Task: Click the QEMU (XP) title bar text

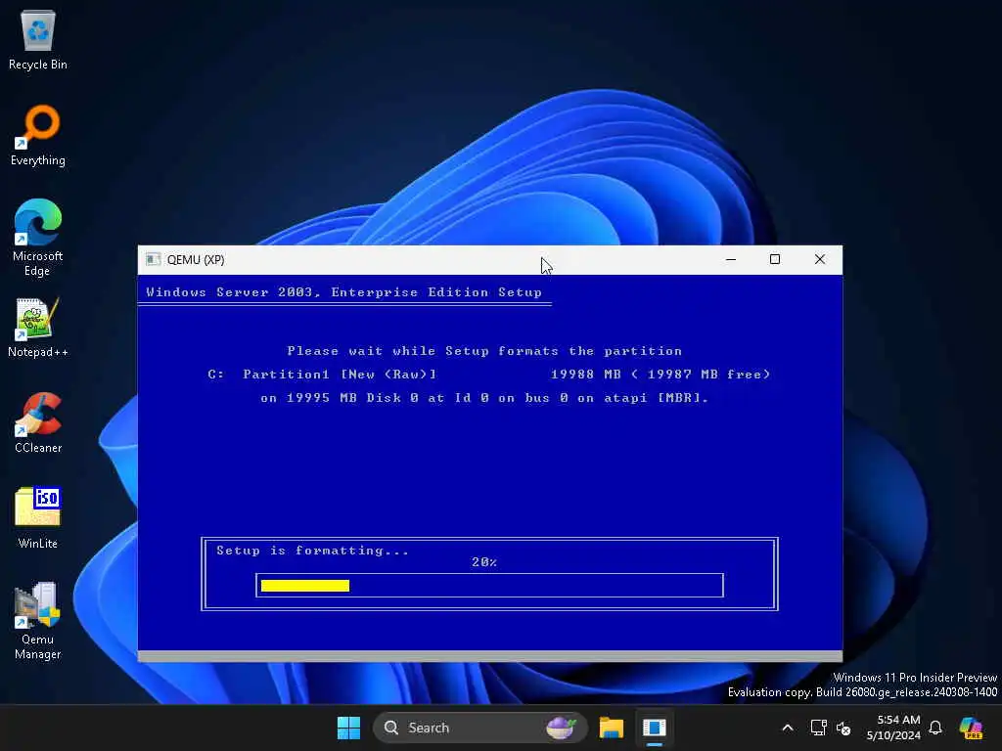Action: pos(196,260)
